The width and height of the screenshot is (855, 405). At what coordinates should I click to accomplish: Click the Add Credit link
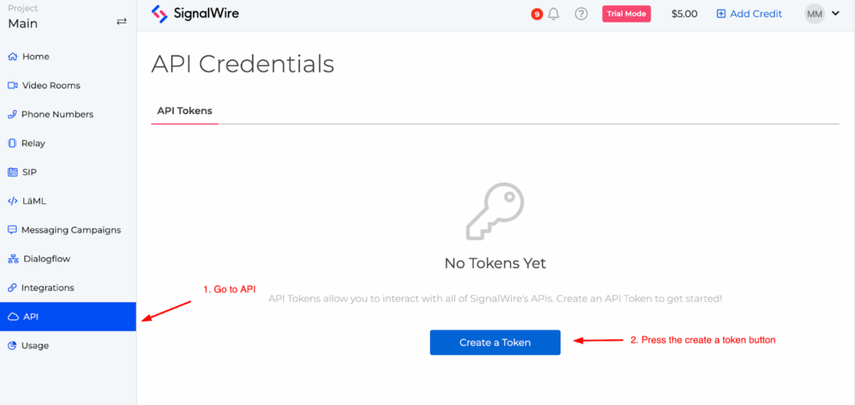(749, 14)
